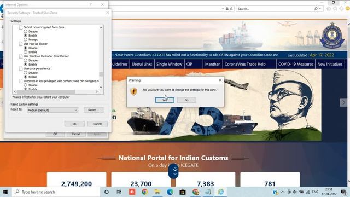
Task: Open the second Chrome icon on the taskbar
Action: tap(196, 192)
